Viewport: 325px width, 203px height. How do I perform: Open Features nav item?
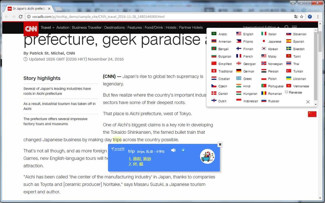pyautogui.click(x=135, y=27)
